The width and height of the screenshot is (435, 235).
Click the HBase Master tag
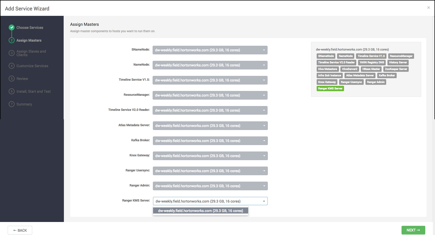(371, 69)
